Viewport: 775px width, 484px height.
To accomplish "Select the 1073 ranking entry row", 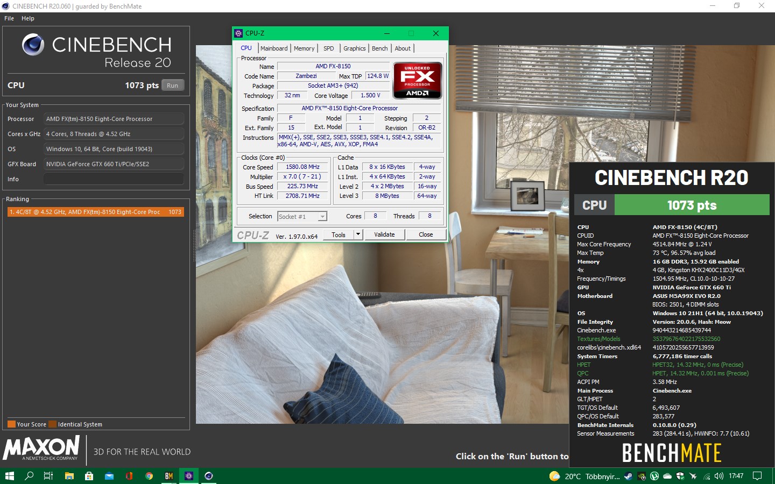I will (x=96, y=212).
